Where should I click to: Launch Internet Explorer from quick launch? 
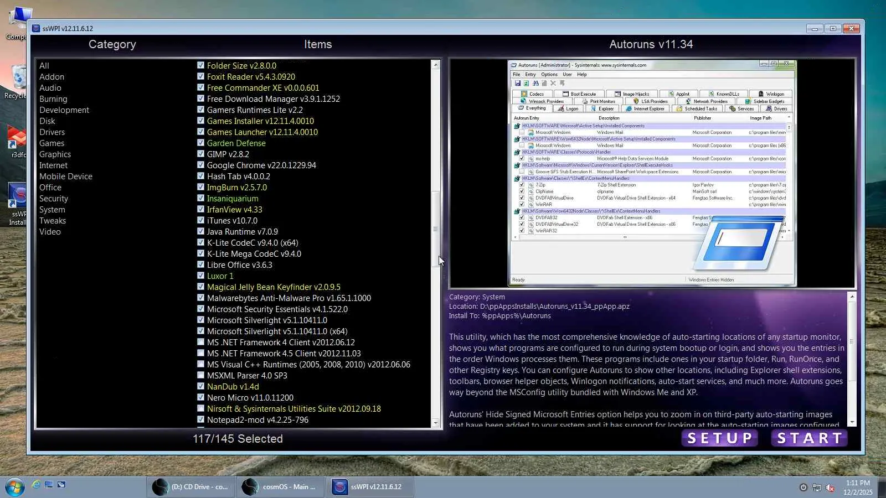36,484
